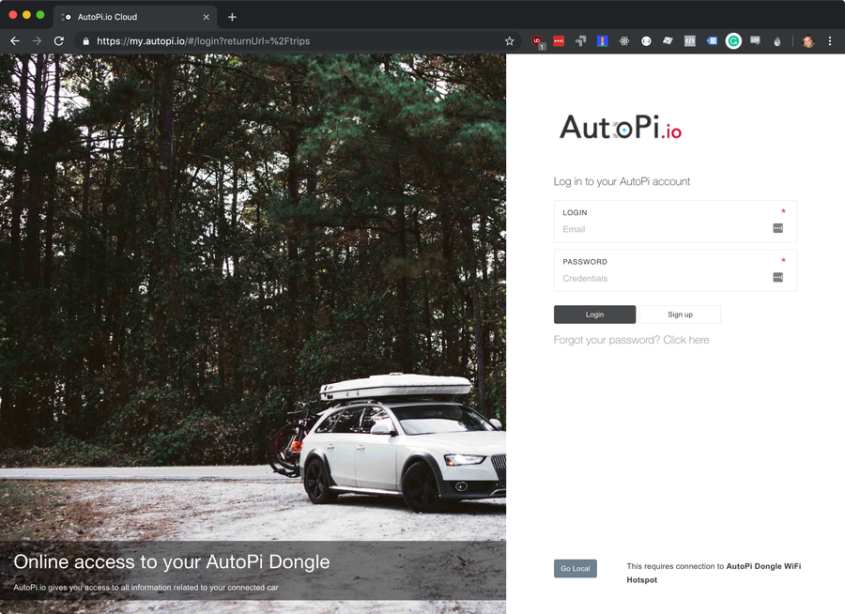
Task: Click the green Grammarly extension icon
Action: pyautogui.click(x=733, y=41)
